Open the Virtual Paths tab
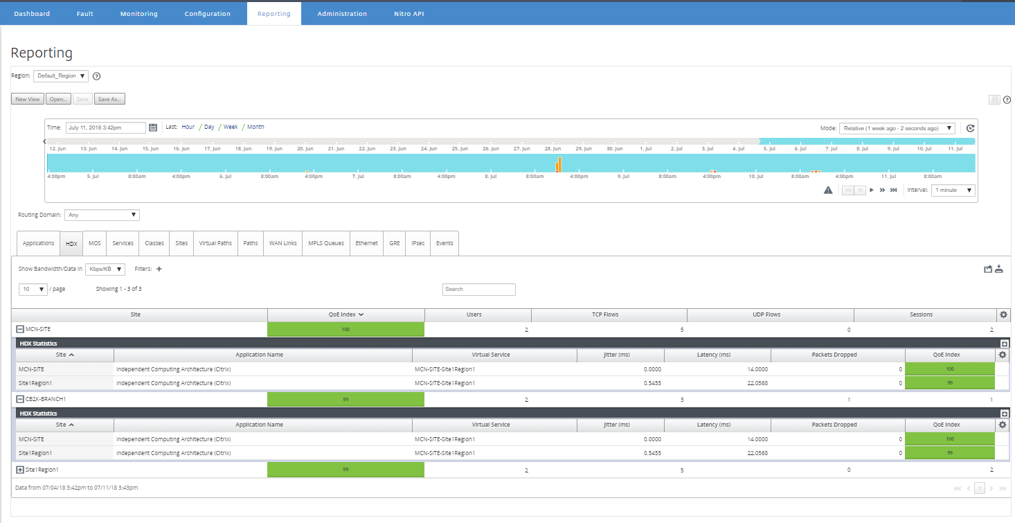 pos(215,243)
